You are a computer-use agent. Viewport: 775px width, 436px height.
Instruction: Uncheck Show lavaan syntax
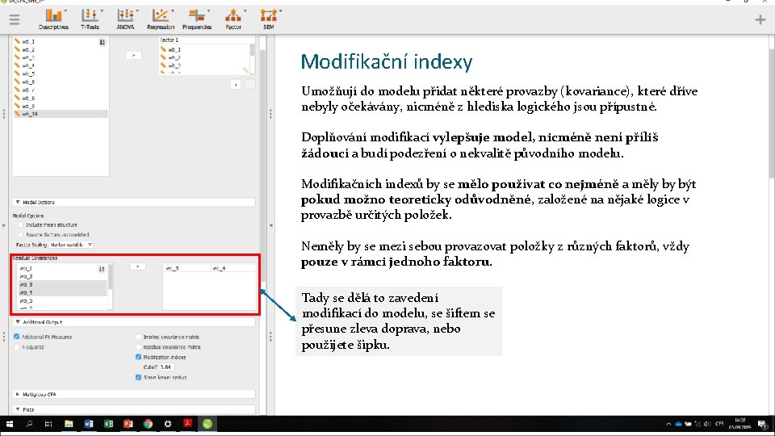tap(138, 377)
